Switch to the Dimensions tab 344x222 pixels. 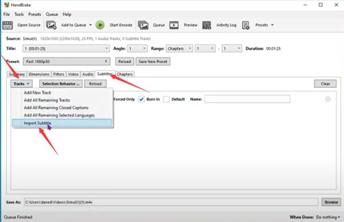[39, 74]
